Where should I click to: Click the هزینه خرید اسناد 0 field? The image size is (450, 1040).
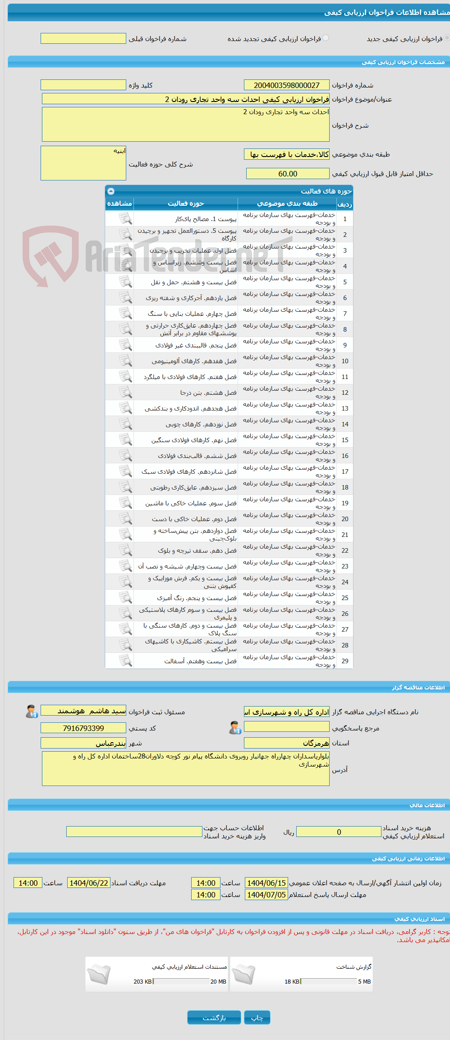point(339,832)
